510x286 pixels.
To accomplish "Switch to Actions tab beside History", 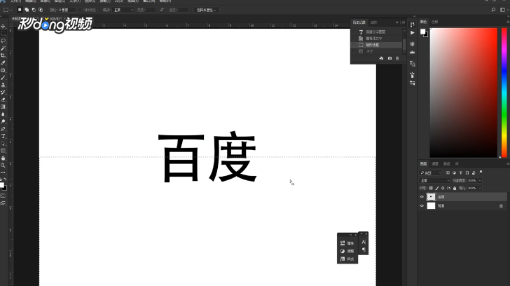I will [x=373, y=22].
